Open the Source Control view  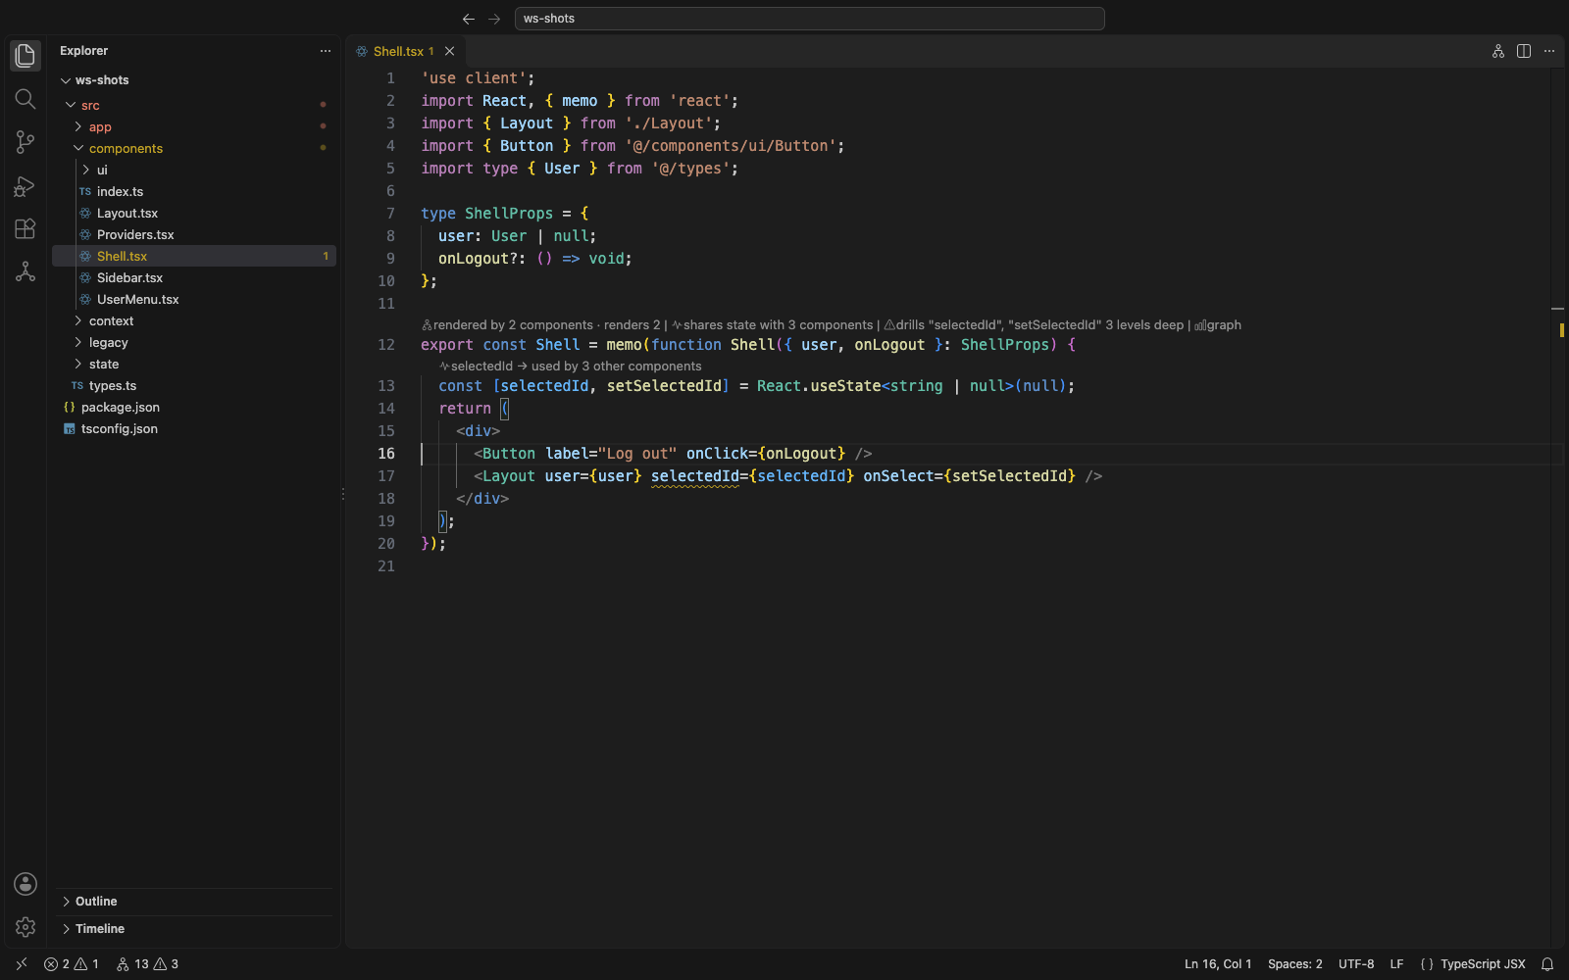point(25,142)
